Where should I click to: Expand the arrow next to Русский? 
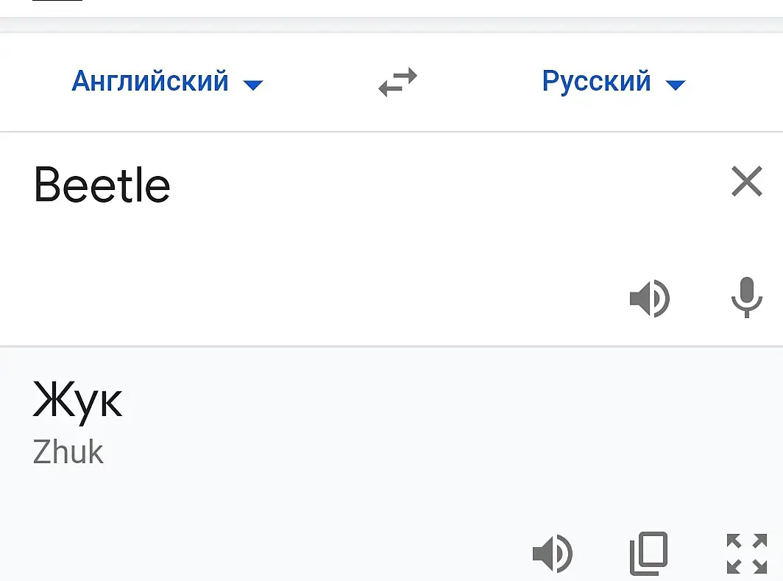[675, 85]
